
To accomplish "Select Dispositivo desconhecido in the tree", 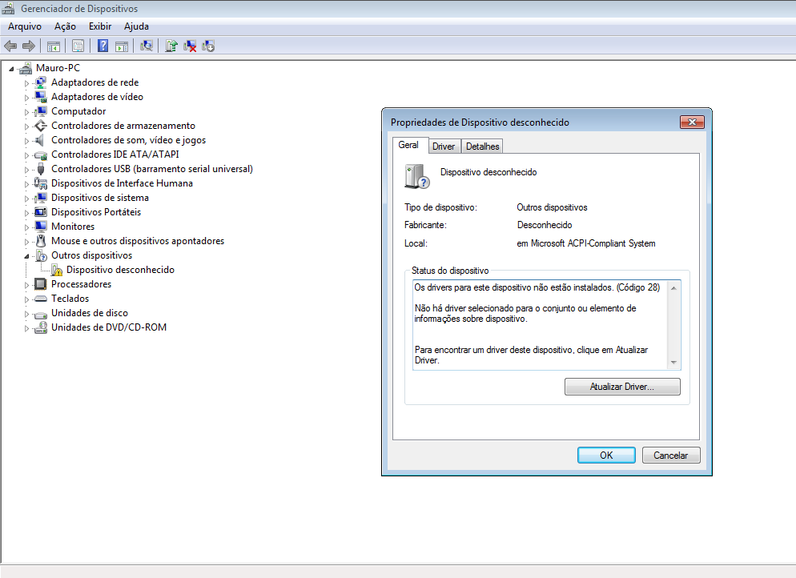I will tap(120, 270).
